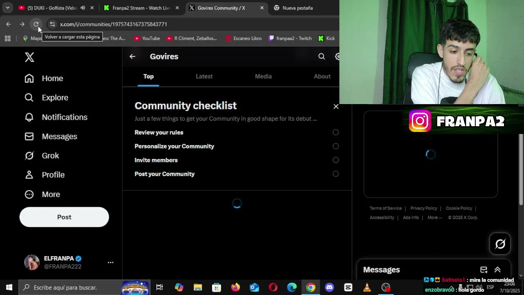Click the Post button
Screen dimensions: 524x295
point(64,217)
